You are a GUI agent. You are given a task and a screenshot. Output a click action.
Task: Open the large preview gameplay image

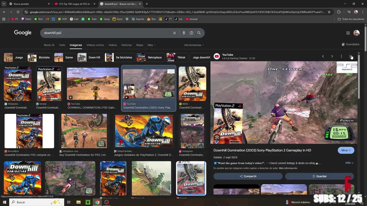tap(284, 102)
